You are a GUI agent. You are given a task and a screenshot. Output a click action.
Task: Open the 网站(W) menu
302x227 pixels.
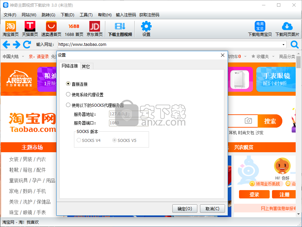click(x=29, y=15)
